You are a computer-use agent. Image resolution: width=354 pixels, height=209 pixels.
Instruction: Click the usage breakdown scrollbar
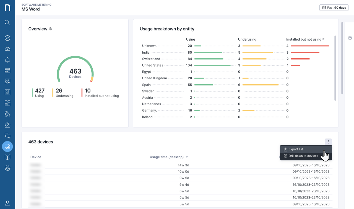coord(335,68)
